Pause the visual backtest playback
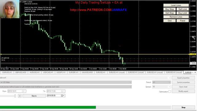Image resolution: width=197 pixels, height=111 pixels. point(20,96)
